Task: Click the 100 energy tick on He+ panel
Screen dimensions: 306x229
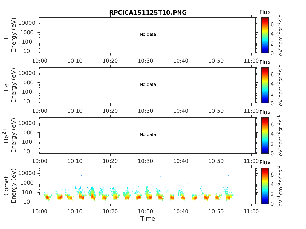Action: pos(27,92)
